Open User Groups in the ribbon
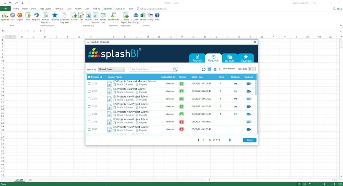 [x=136, y=15]
